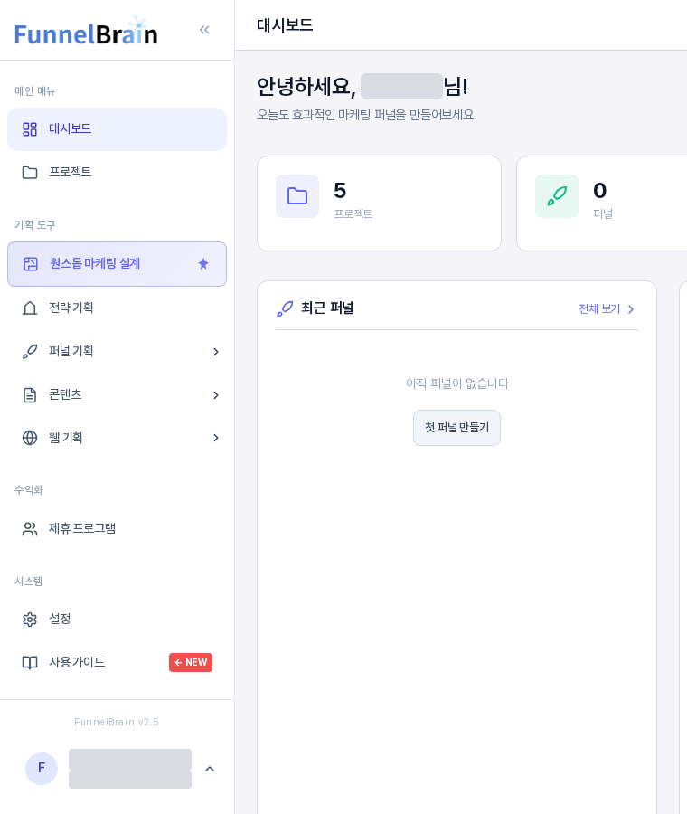Click the 아직 퍼널이 없습니다 message

coord(457,383)
